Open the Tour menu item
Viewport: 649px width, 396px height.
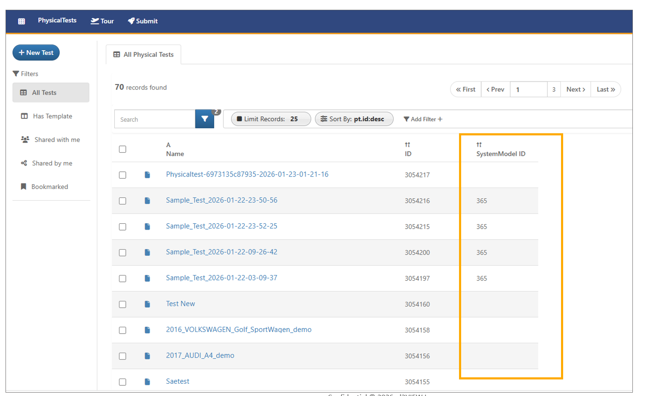pyautogui.click(x=102, y=21)
